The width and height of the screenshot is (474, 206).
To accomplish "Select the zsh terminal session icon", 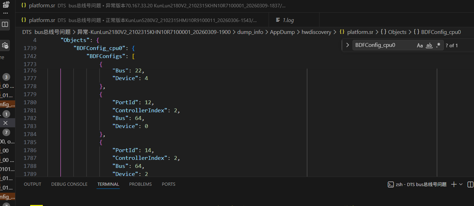I will 390,184.
